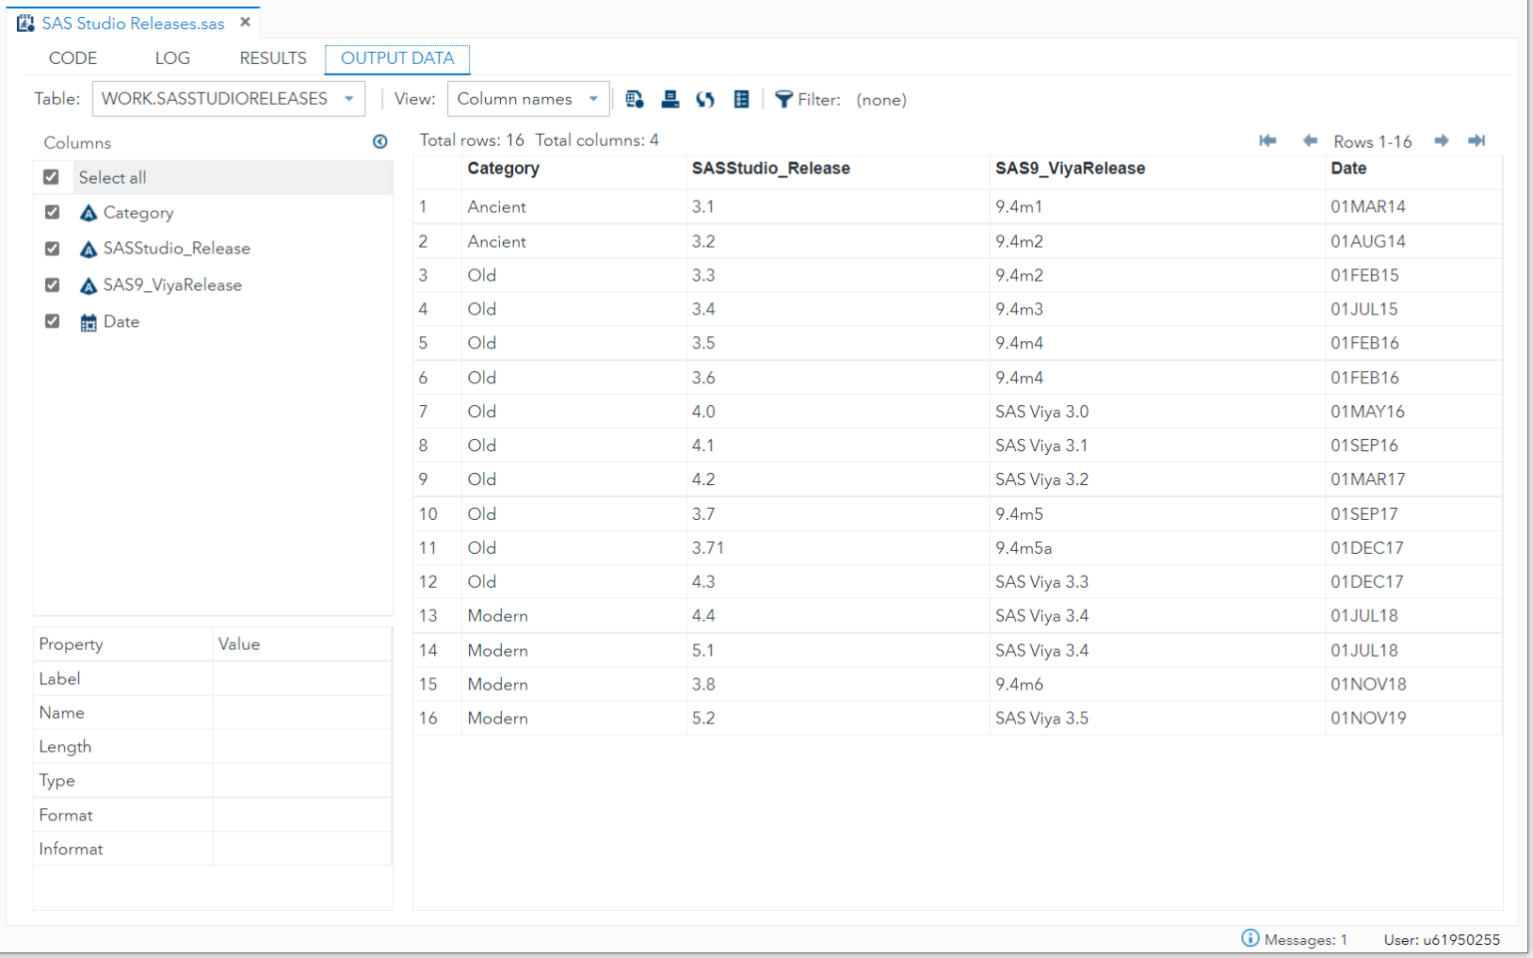Image resolution: width=1533 pixels, height=958 pixels.
Task: Open the Table WORK.SASSTUDIORELEASES dropdown
Action: coord(229,99)
